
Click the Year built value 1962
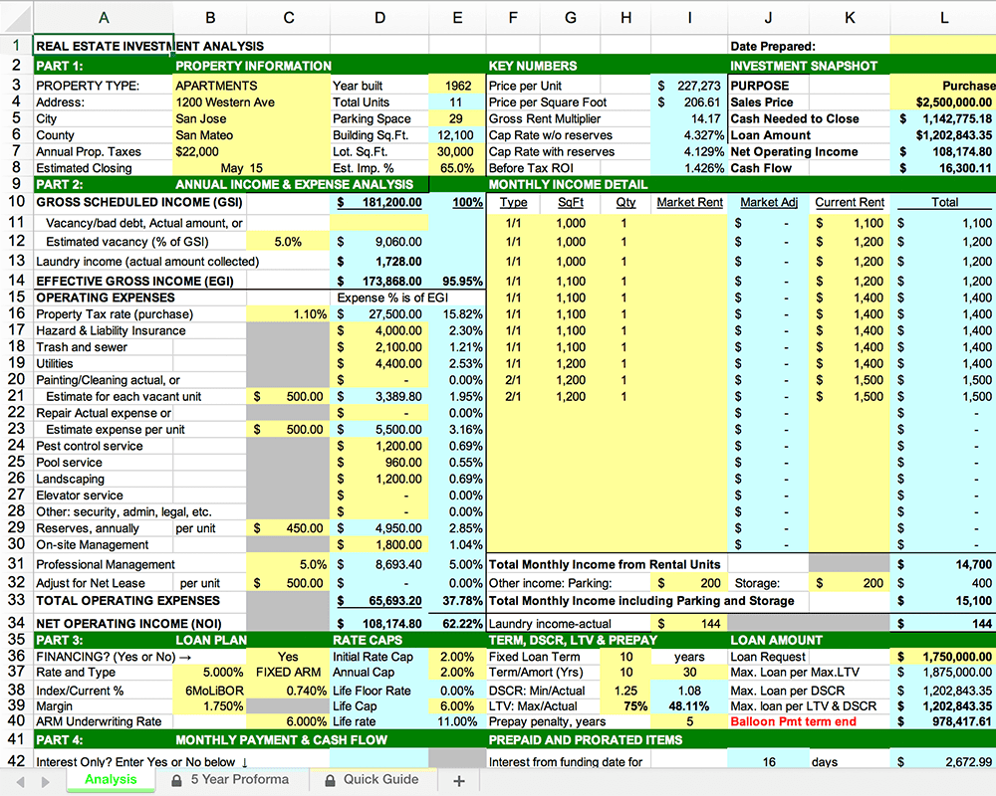click(x=457, y=86)
